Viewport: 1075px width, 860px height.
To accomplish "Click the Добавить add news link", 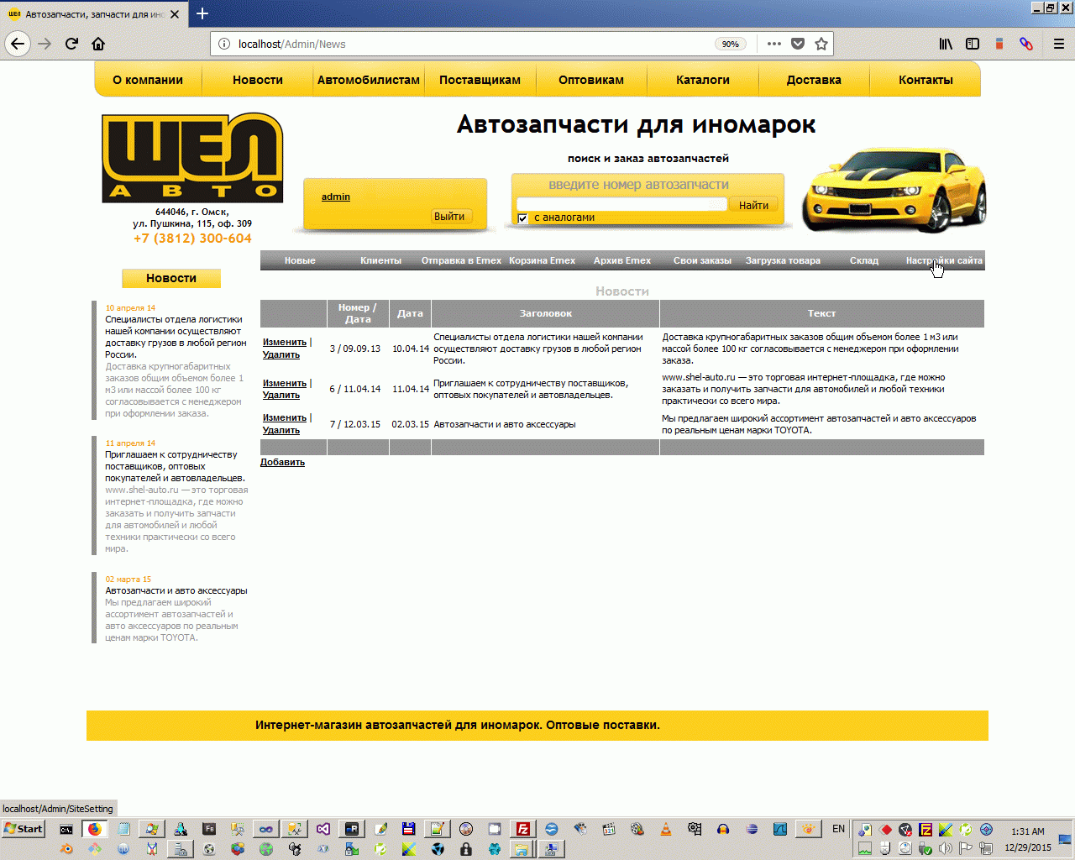I will coord(282,462).
